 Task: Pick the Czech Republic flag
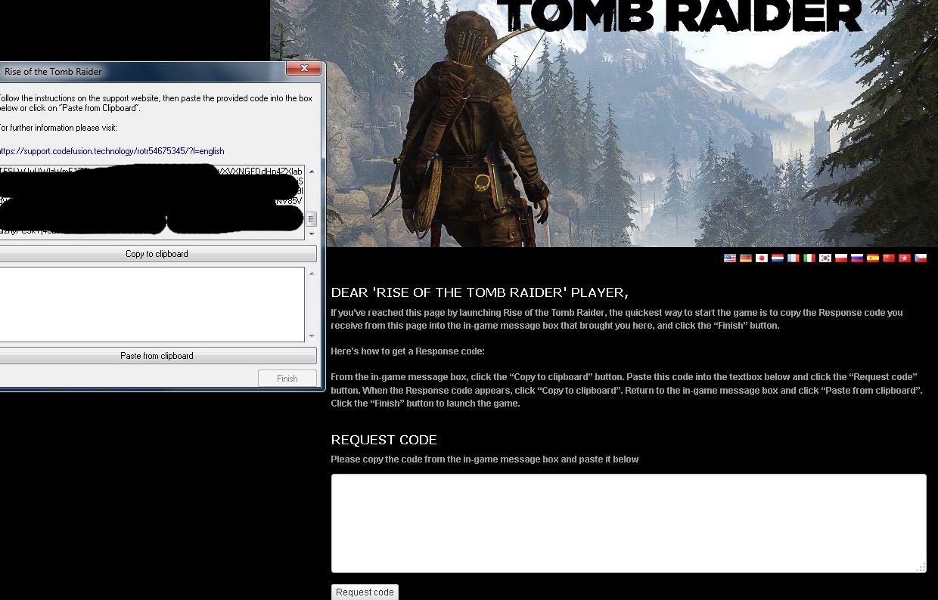[921, 258]
